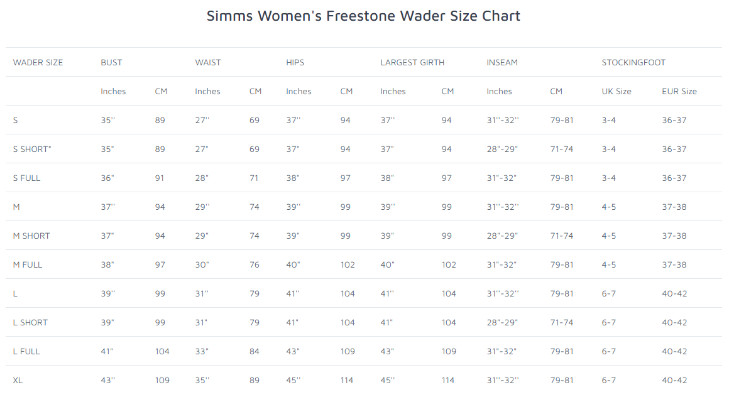Click the EUR Size subheader
This screenshot has width=729, height=397.
[679, 92]
